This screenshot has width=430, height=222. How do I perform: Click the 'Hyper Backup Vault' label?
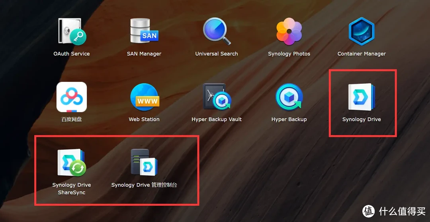216,120
